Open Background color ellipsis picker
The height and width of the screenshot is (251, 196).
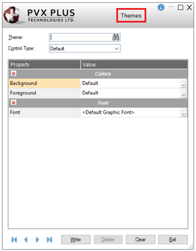click(x=184, y=83)
